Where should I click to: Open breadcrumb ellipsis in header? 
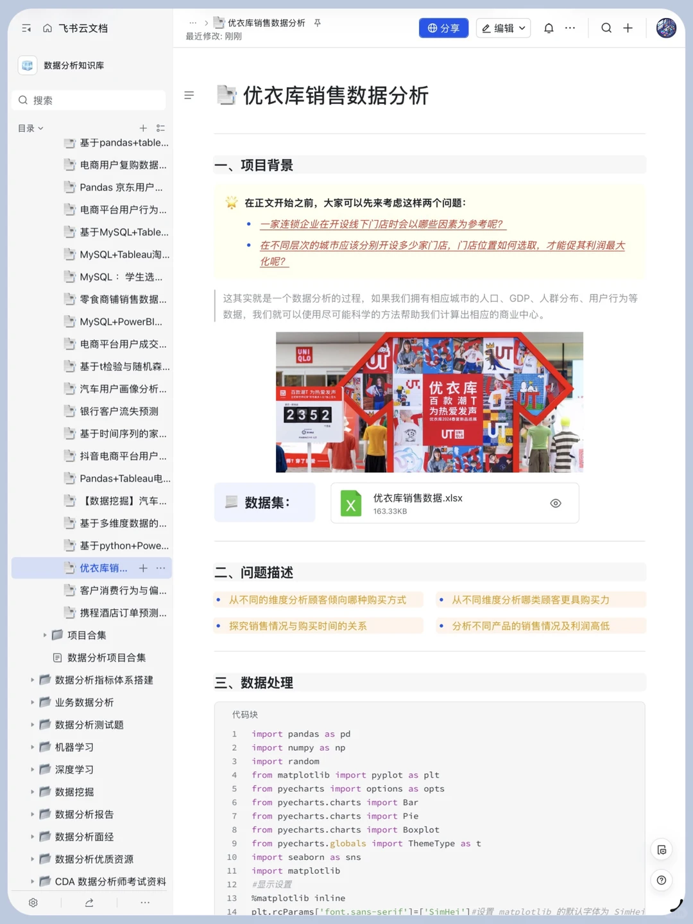pyautogui.click(x=193, y=23)
